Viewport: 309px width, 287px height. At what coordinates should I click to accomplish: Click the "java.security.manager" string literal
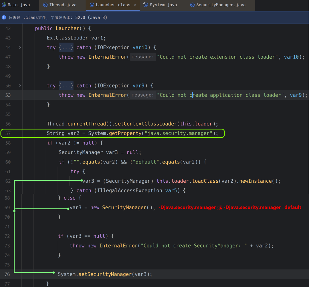[178, 133]
